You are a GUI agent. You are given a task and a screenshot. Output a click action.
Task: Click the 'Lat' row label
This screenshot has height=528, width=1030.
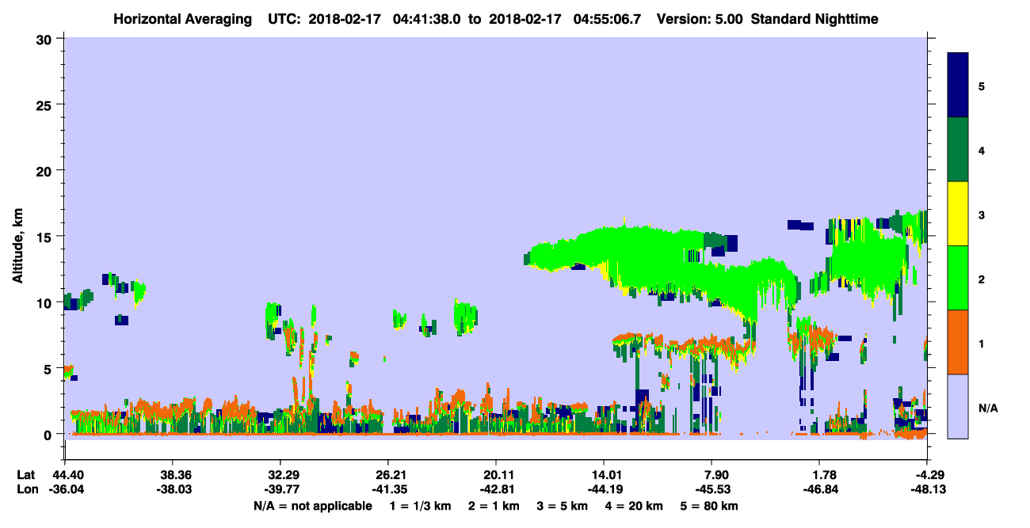[26, 475]
